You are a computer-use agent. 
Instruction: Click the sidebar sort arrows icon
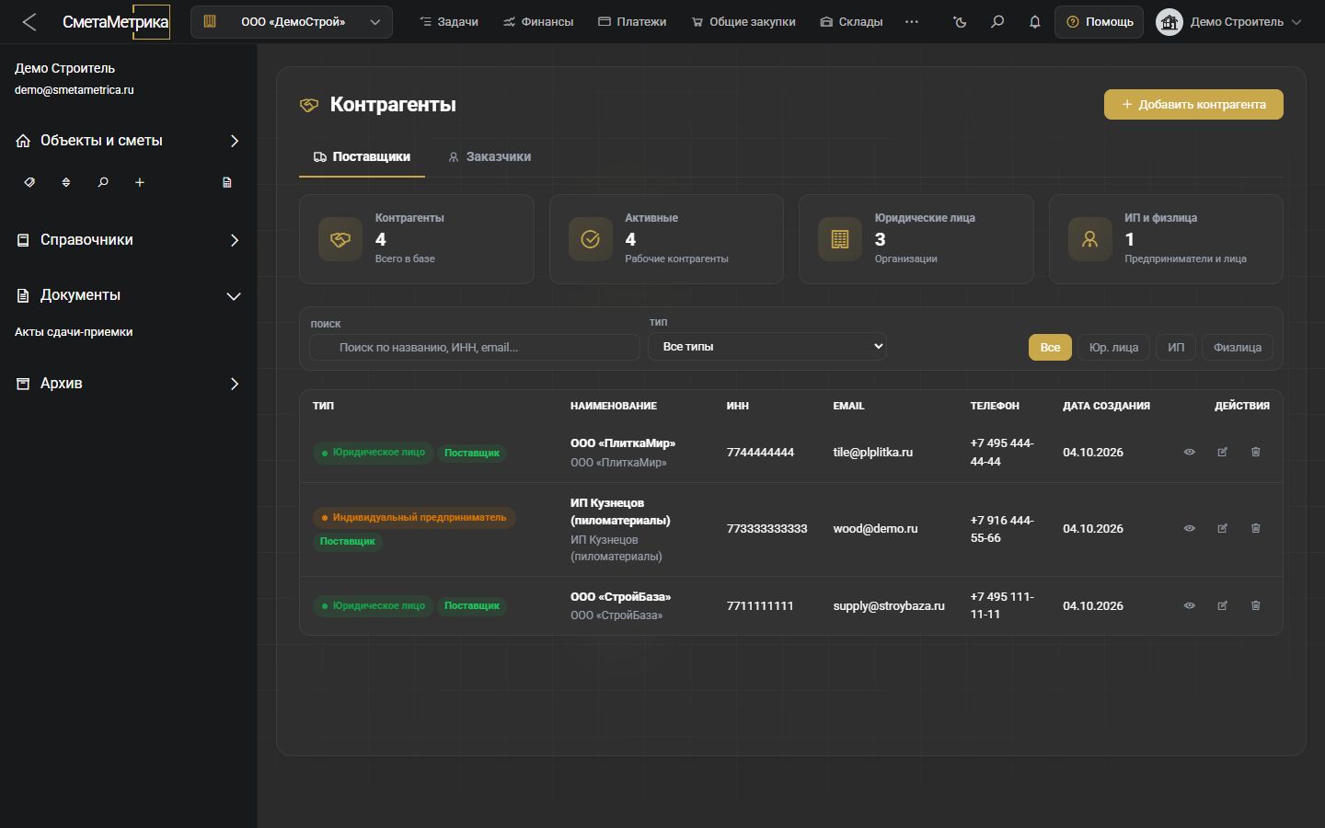tap(66, 182)
